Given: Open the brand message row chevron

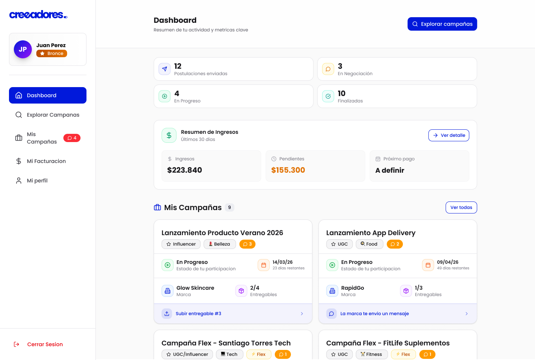Looking at the screenshot, I should 466,314.
